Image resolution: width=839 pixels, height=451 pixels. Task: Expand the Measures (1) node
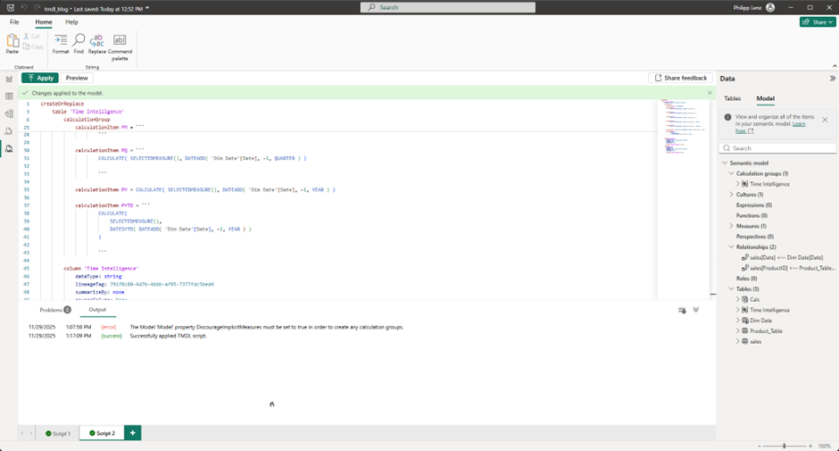pos(731,226)
